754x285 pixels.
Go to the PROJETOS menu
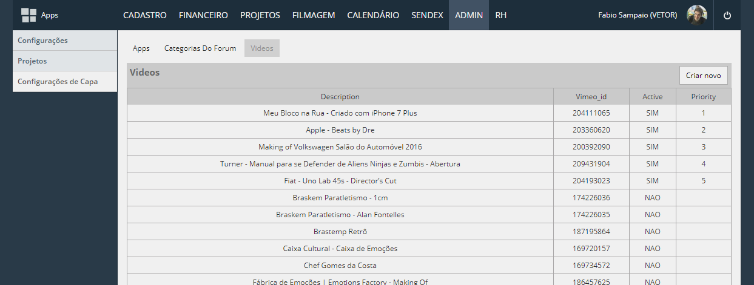[x=260, y=15]
